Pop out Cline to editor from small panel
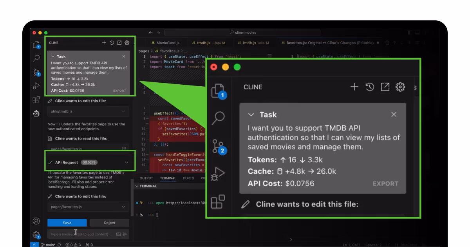The height and width of the screenshot is (247, 470). tap(119, 43)
